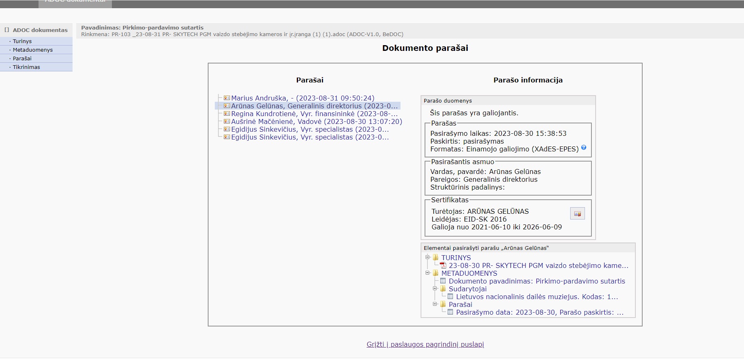This screenshot has width=744, height=359.
Task: Select Regina Kundrotienė signature entry
Action: tap(314, 114)
